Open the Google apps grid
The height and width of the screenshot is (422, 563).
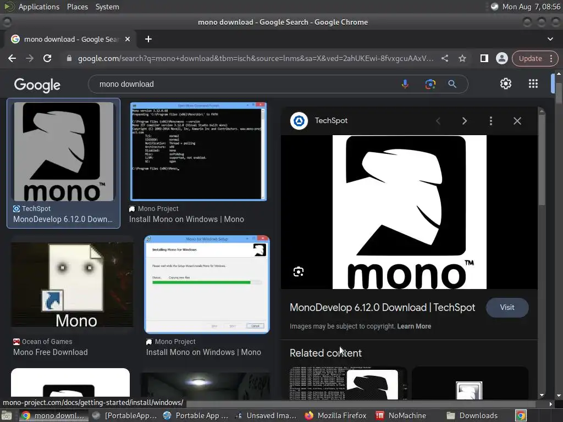533,84
